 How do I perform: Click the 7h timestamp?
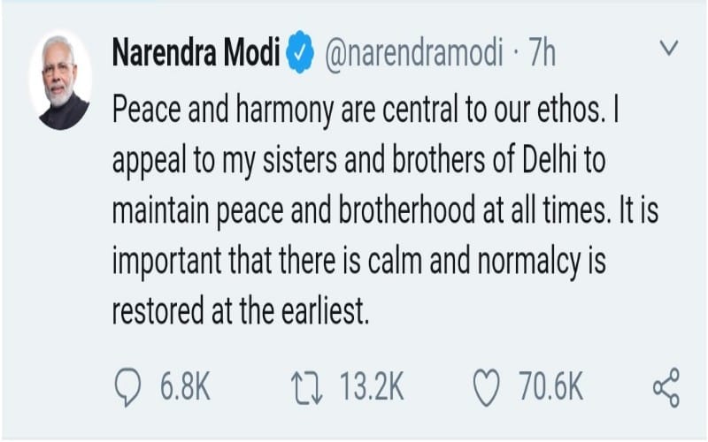[x=540, y=55]
